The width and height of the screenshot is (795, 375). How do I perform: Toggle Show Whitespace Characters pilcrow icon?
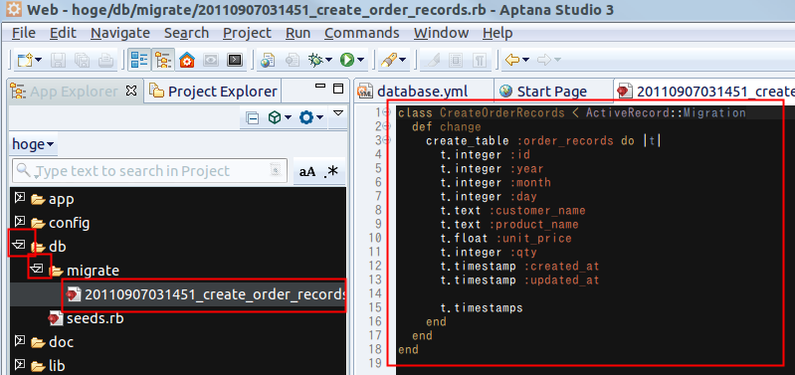(480, 61)
